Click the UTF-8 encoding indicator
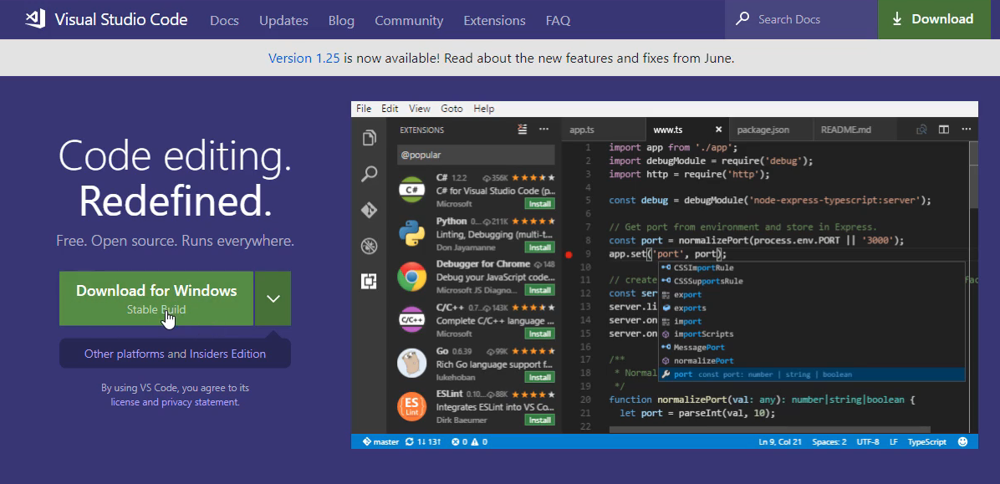Image resolution: width=1000 pixels, height=484 pixels. pyautogui.click(x=868, y=441)
